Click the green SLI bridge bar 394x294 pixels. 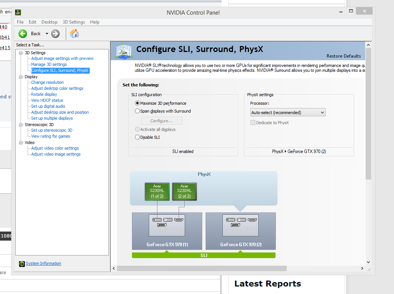(204, 255)
